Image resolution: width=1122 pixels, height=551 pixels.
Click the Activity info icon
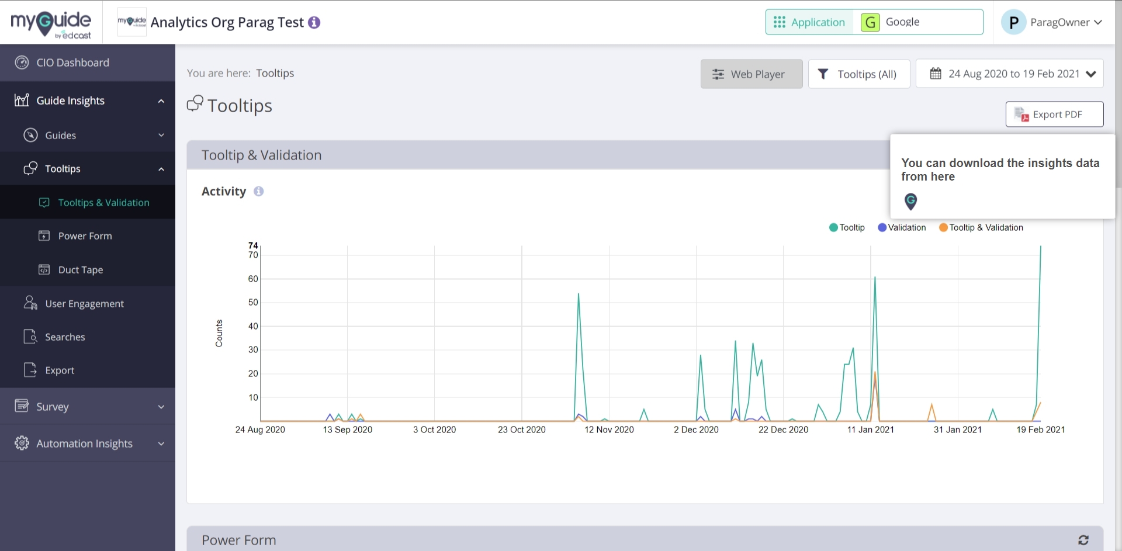[x=258, y=191]
